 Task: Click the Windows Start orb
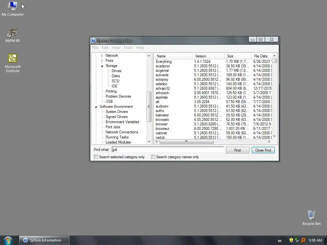pos(8,241)
